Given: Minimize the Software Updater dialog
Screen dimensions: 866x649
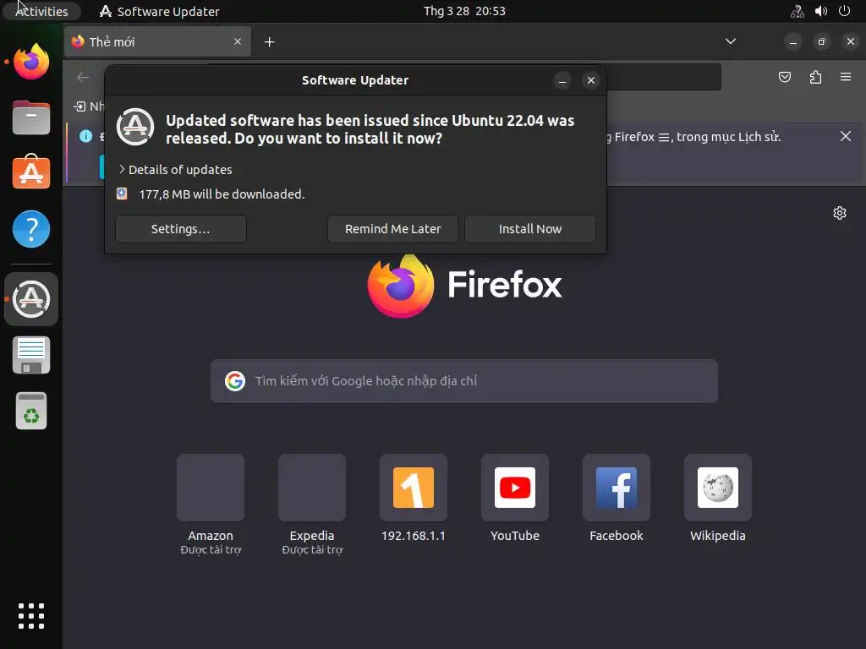Looking at the screenshot, I should 562,80.
